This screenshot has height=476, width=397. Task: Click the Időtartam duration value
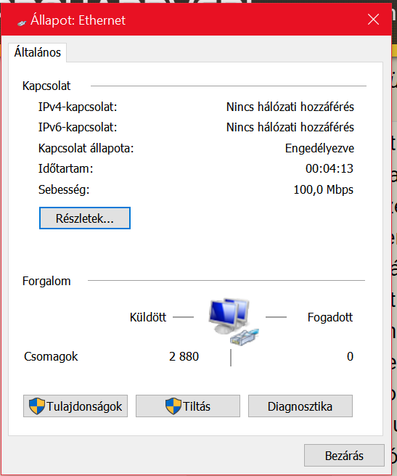point(330,168)
